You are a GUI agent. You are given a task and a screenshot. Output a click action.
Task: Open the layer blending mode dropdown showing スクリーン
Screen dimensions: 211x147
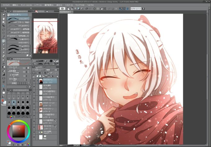click(x=39, y=70)
